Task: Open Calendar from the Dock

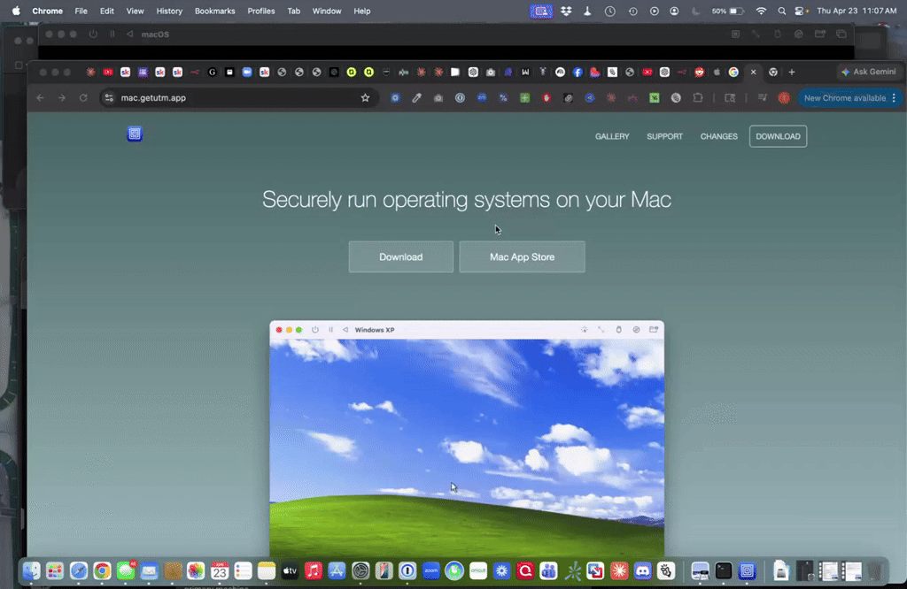Action: click(x=220, y=571)
